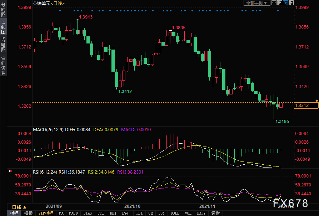Image resolution: width=319 pixels, height=216 pixels.
Task: Select the 指标 bottom tab
Action: tap(14, 213)
